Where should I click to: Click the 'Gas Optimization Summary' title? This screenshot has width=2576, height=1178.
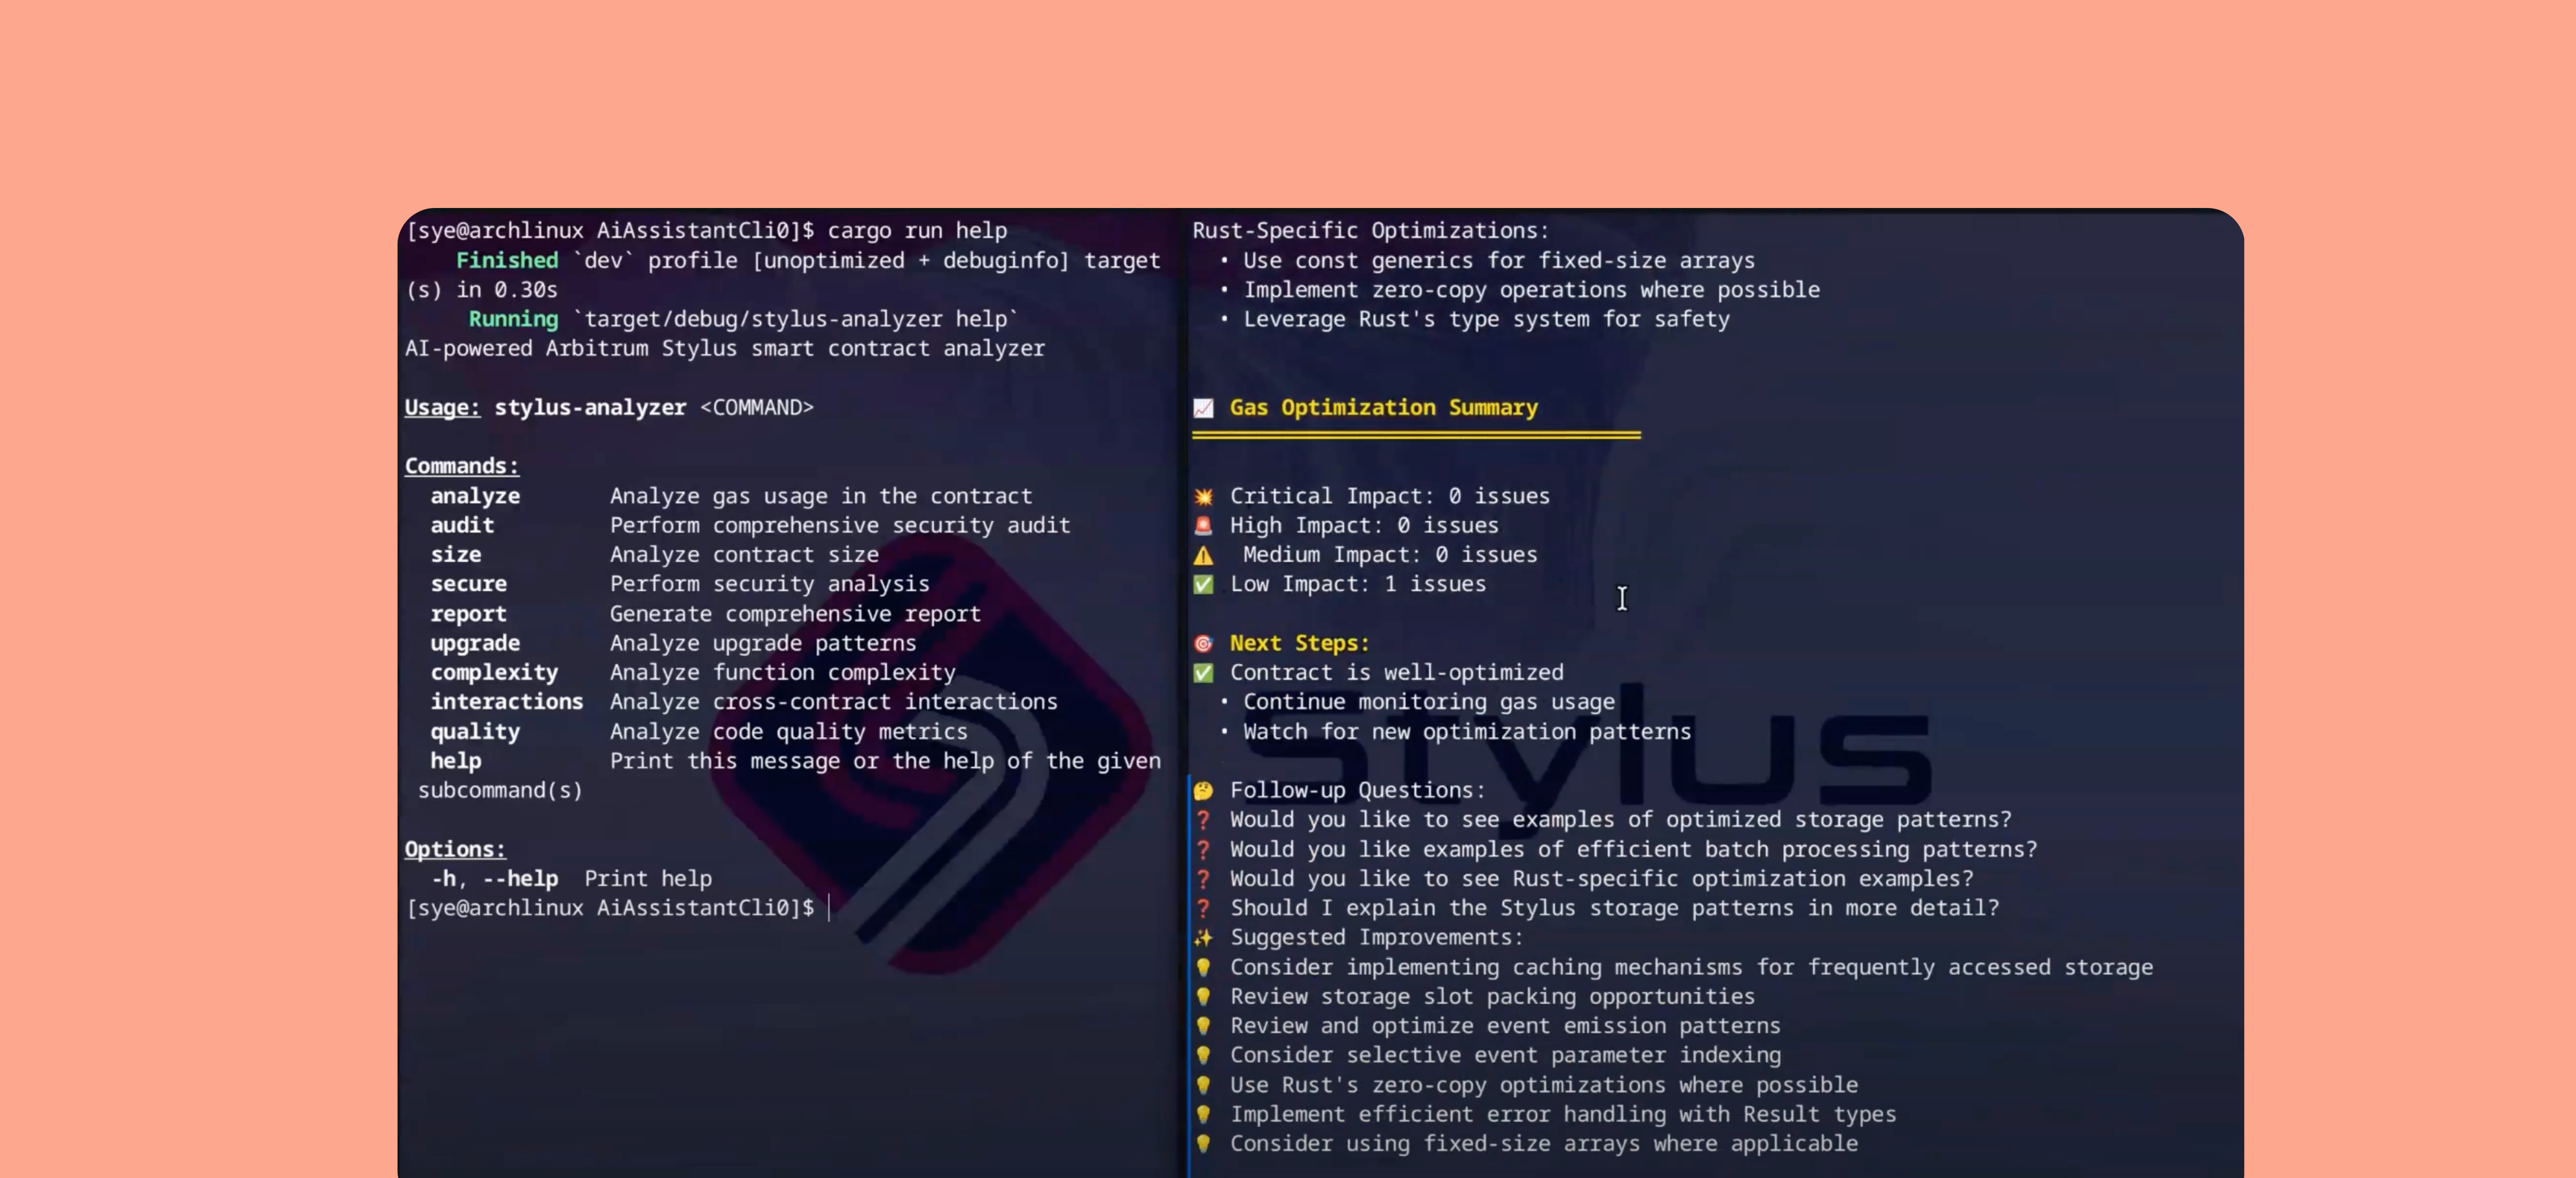(1384, 408)
